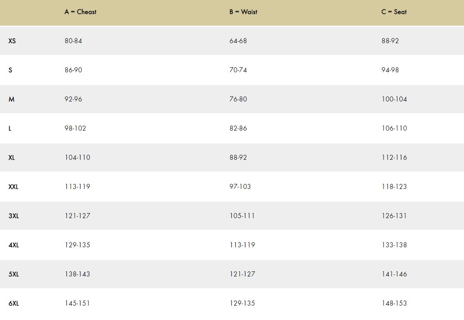
Task: Select the XS size row label
Action: pyautogui.click(x=12, y=41)
